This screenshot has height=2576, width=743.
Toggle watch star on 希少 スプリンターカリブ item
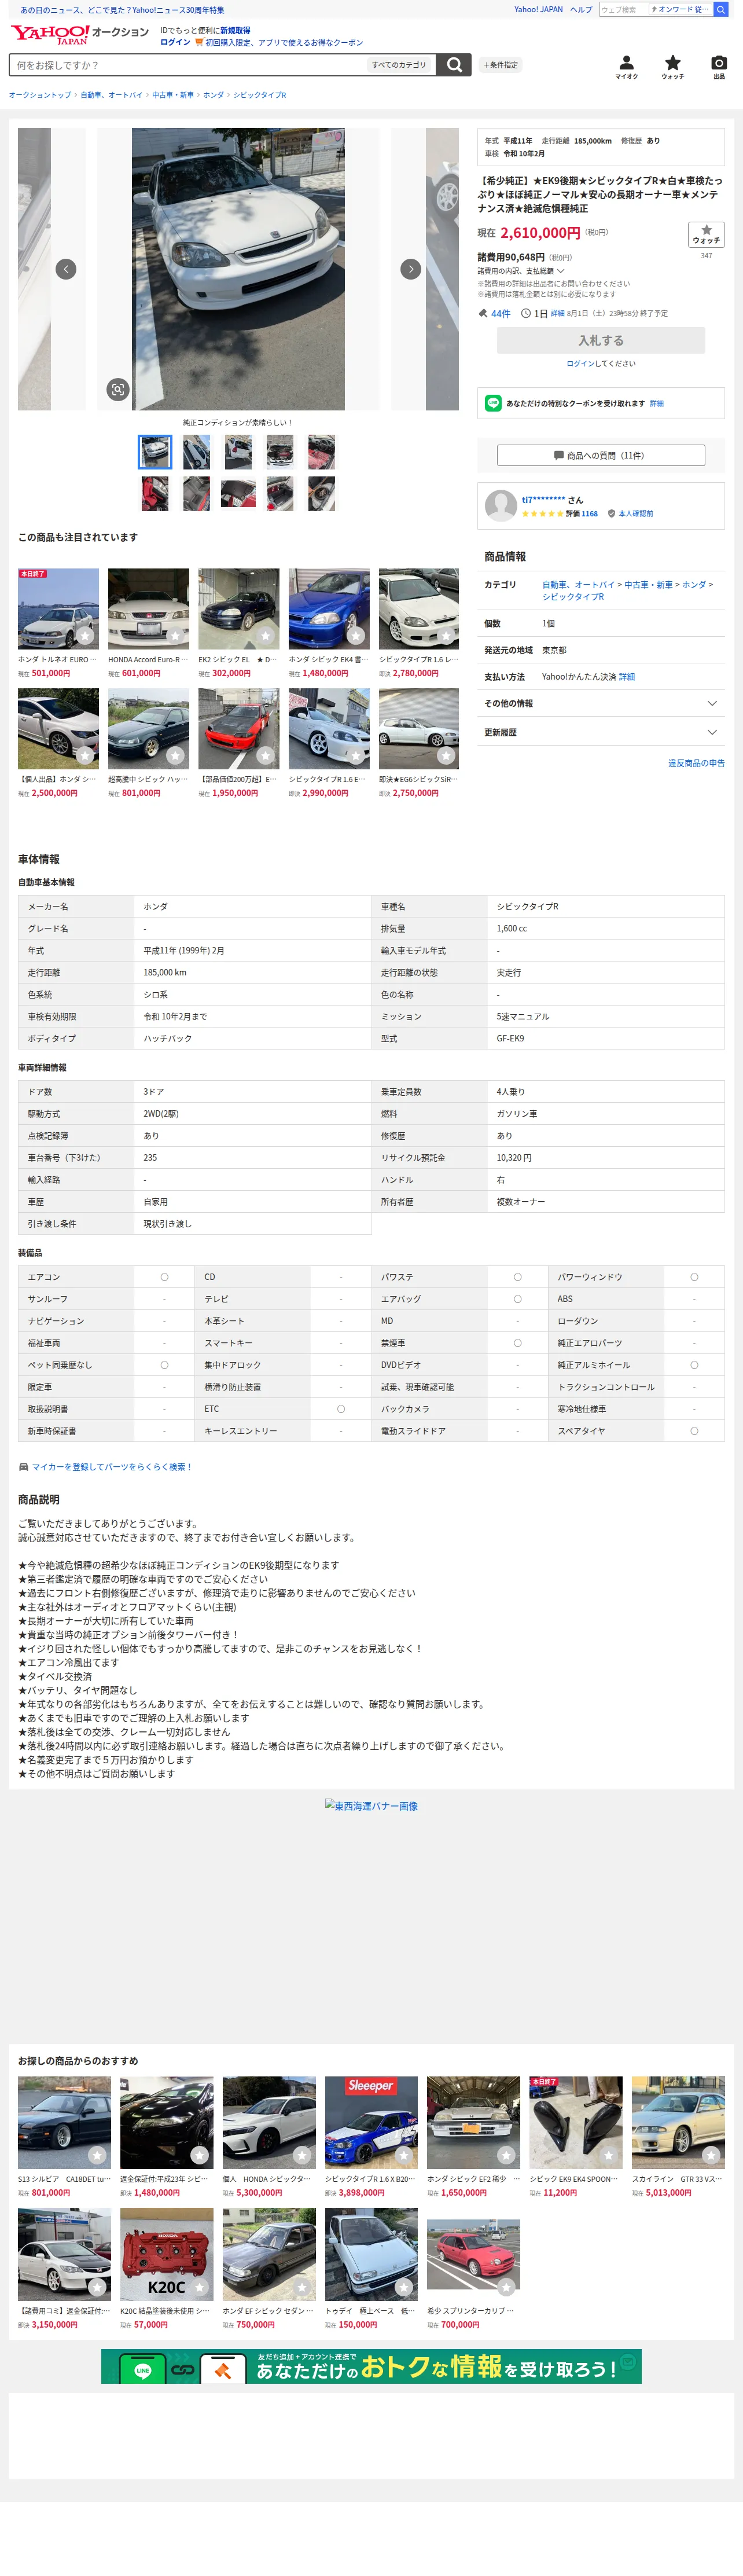pos(506,2287)
